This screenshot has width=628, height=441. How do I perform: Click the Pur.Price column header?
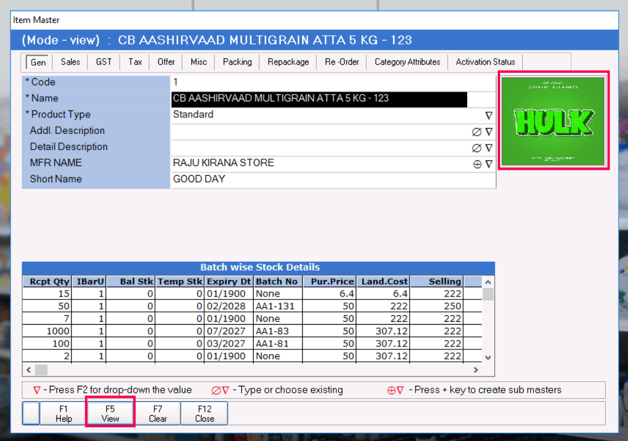click(329, 282)
